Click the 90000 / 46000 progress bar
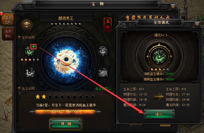The height and width of the screenshot is (133, 204). (65, 112)
